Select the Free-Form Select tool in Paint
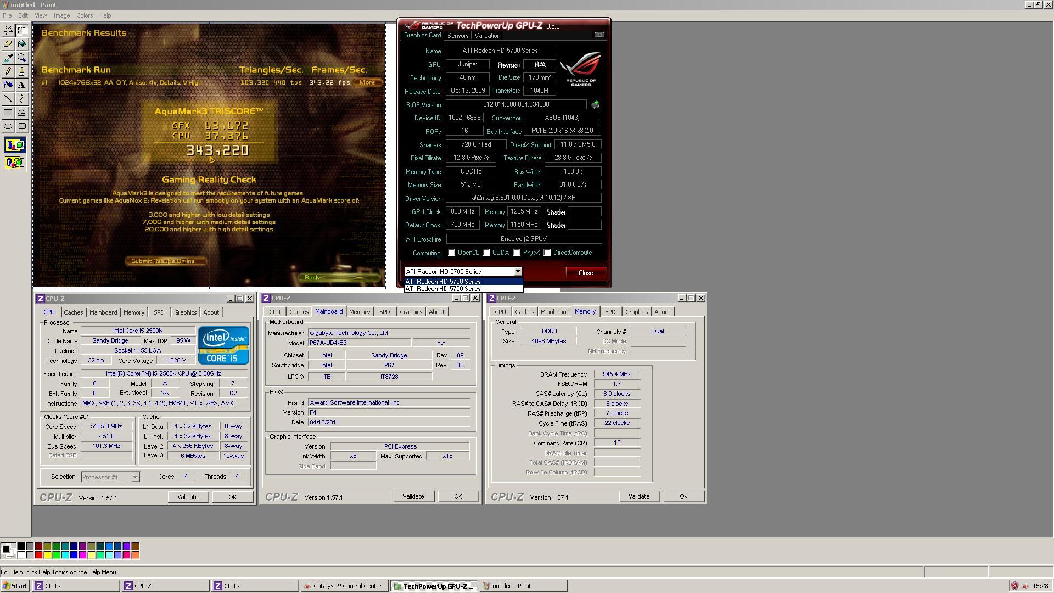1054x593 pixels. pos(8,30)
